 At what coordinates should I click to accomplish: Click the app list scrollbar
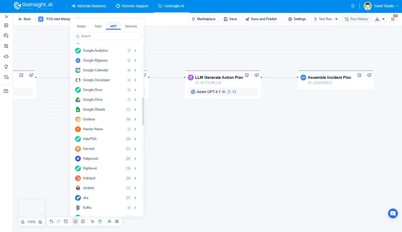[143, 111]
